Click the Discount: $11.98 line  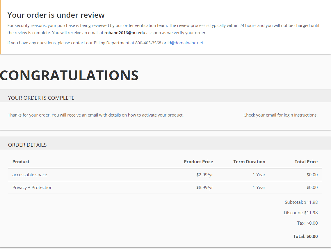pyautogui.click(x=301, y=212)
